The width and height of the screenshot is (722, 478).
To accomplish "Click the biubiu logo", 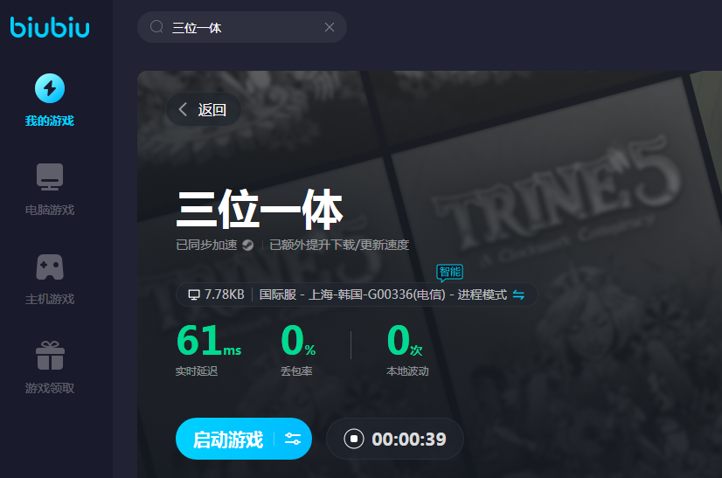I will click(x=50, y=27).
